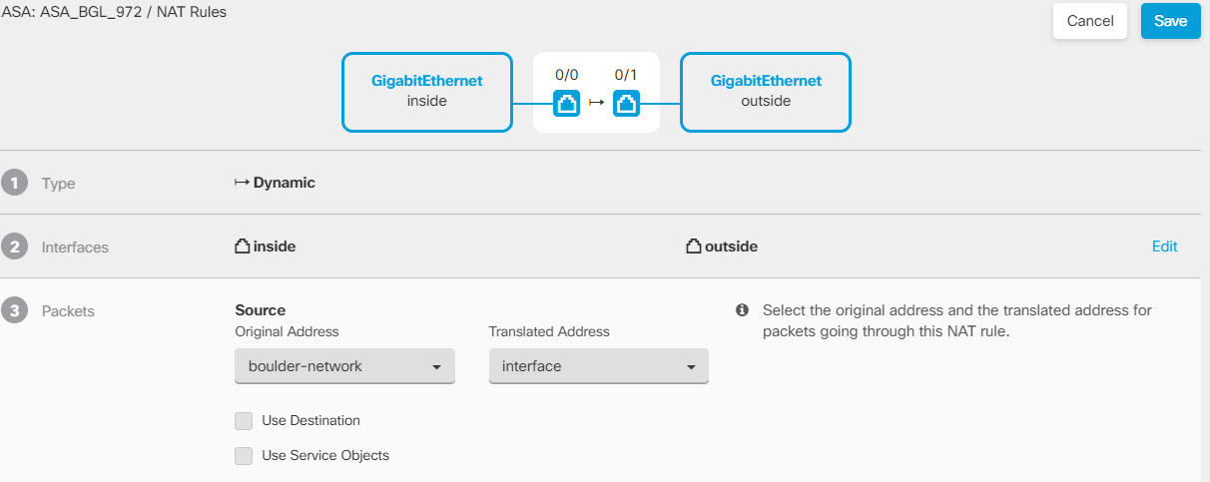Screen dimensions: 1210x482
Task: Open the Original Address boulder-network dropdown
Action: [x=344, y=366]
